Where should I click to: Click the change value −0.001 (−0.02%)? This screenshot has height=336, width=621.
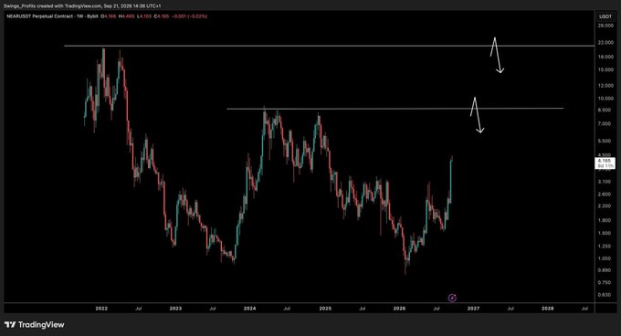point(190,16)
